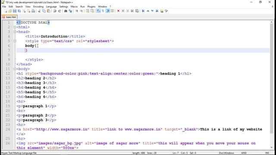Collapse the <style> fold marker on line 5
Image resolution: width=276 pixels, height=155 pixels.
tap(15, 41)
